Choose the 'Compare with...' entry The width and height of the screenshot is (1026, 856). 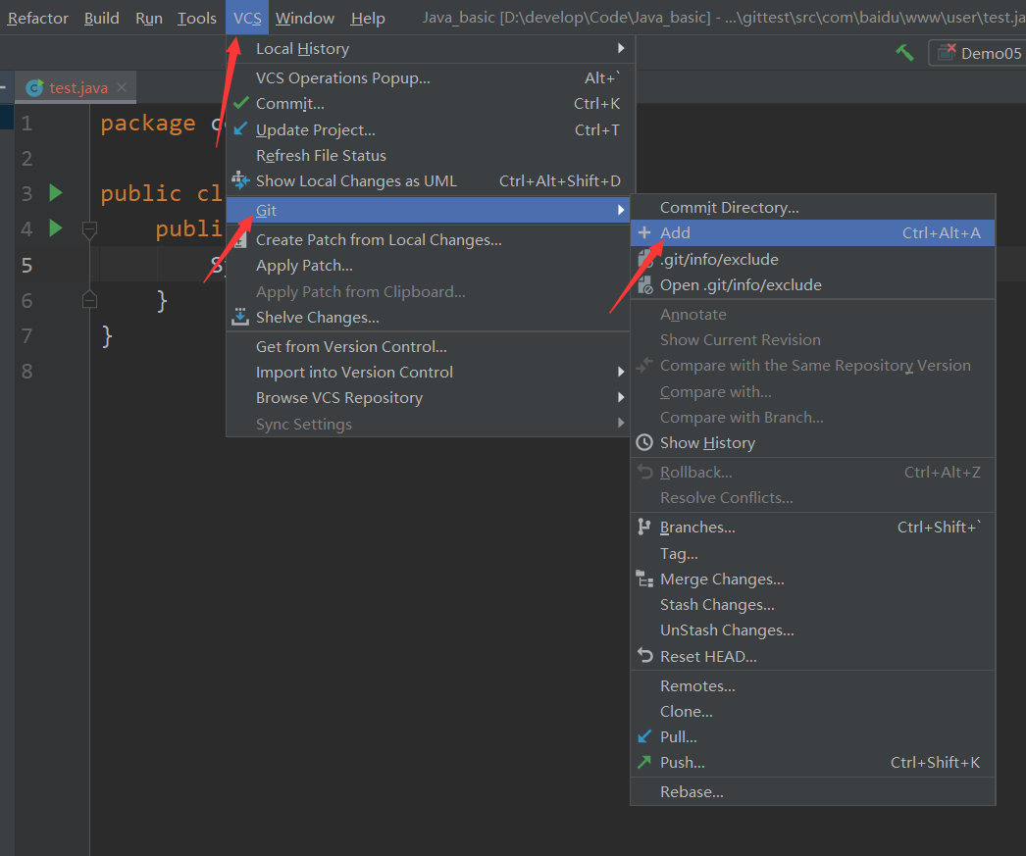click(813, 391)
